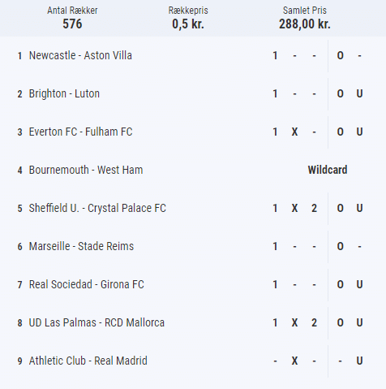Open the Newcastle - Aston Villa match

[x=80, y=55]
